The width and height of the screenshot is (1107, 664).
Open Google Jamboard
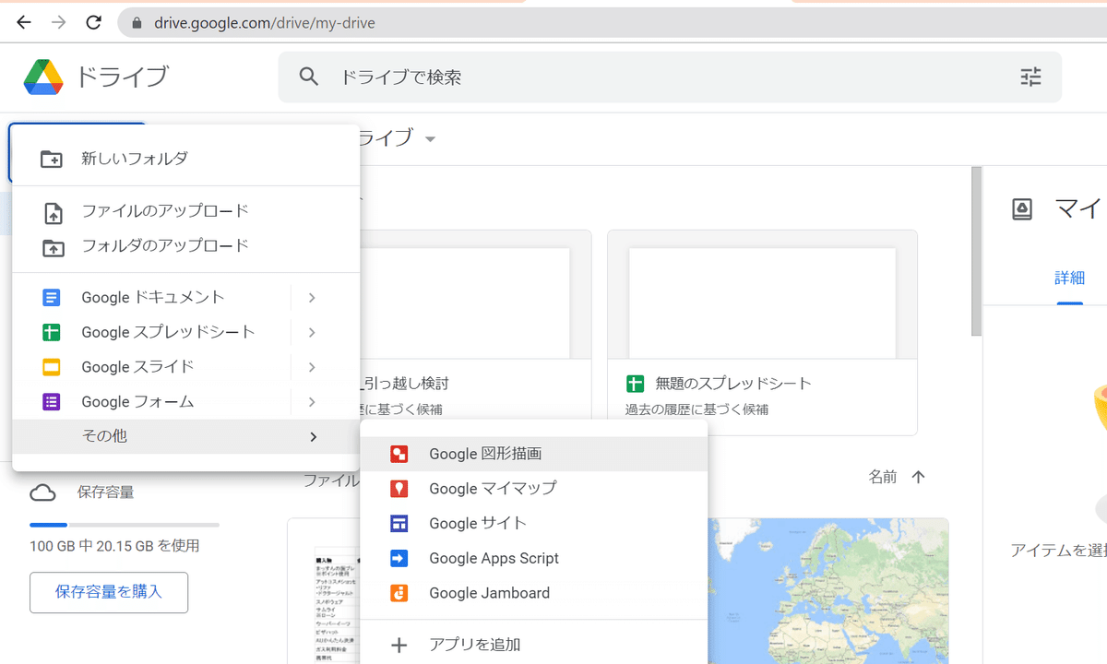[x=533, y=594]
